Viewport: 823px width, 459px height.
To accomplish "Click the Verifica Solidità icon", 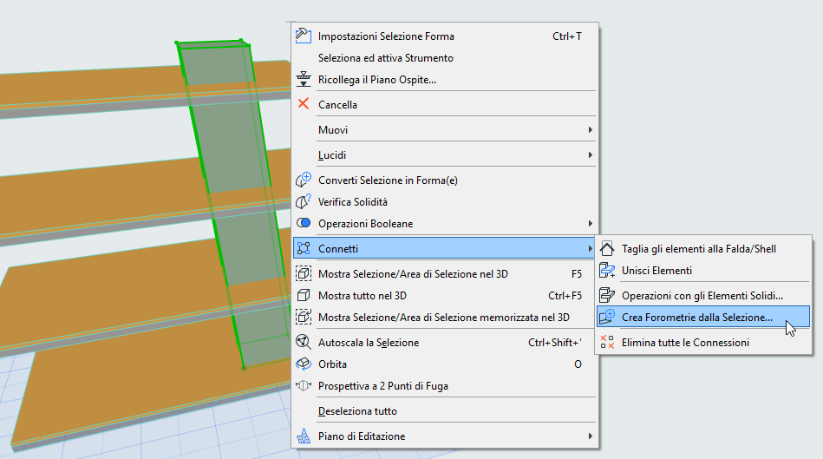I will click(x=304, y=201).
